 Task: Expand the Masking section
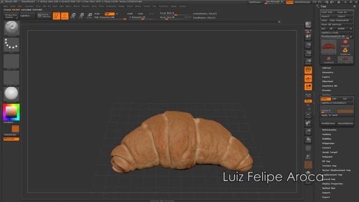(326, 135)
